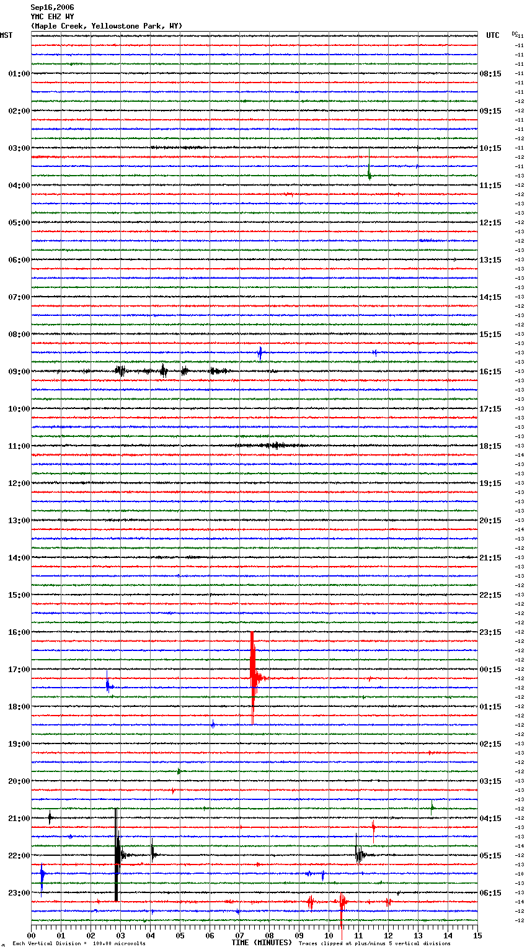Select the 01:00 MST time label
The height and width of the screenshot is (952, 527).
pos(19,74)
